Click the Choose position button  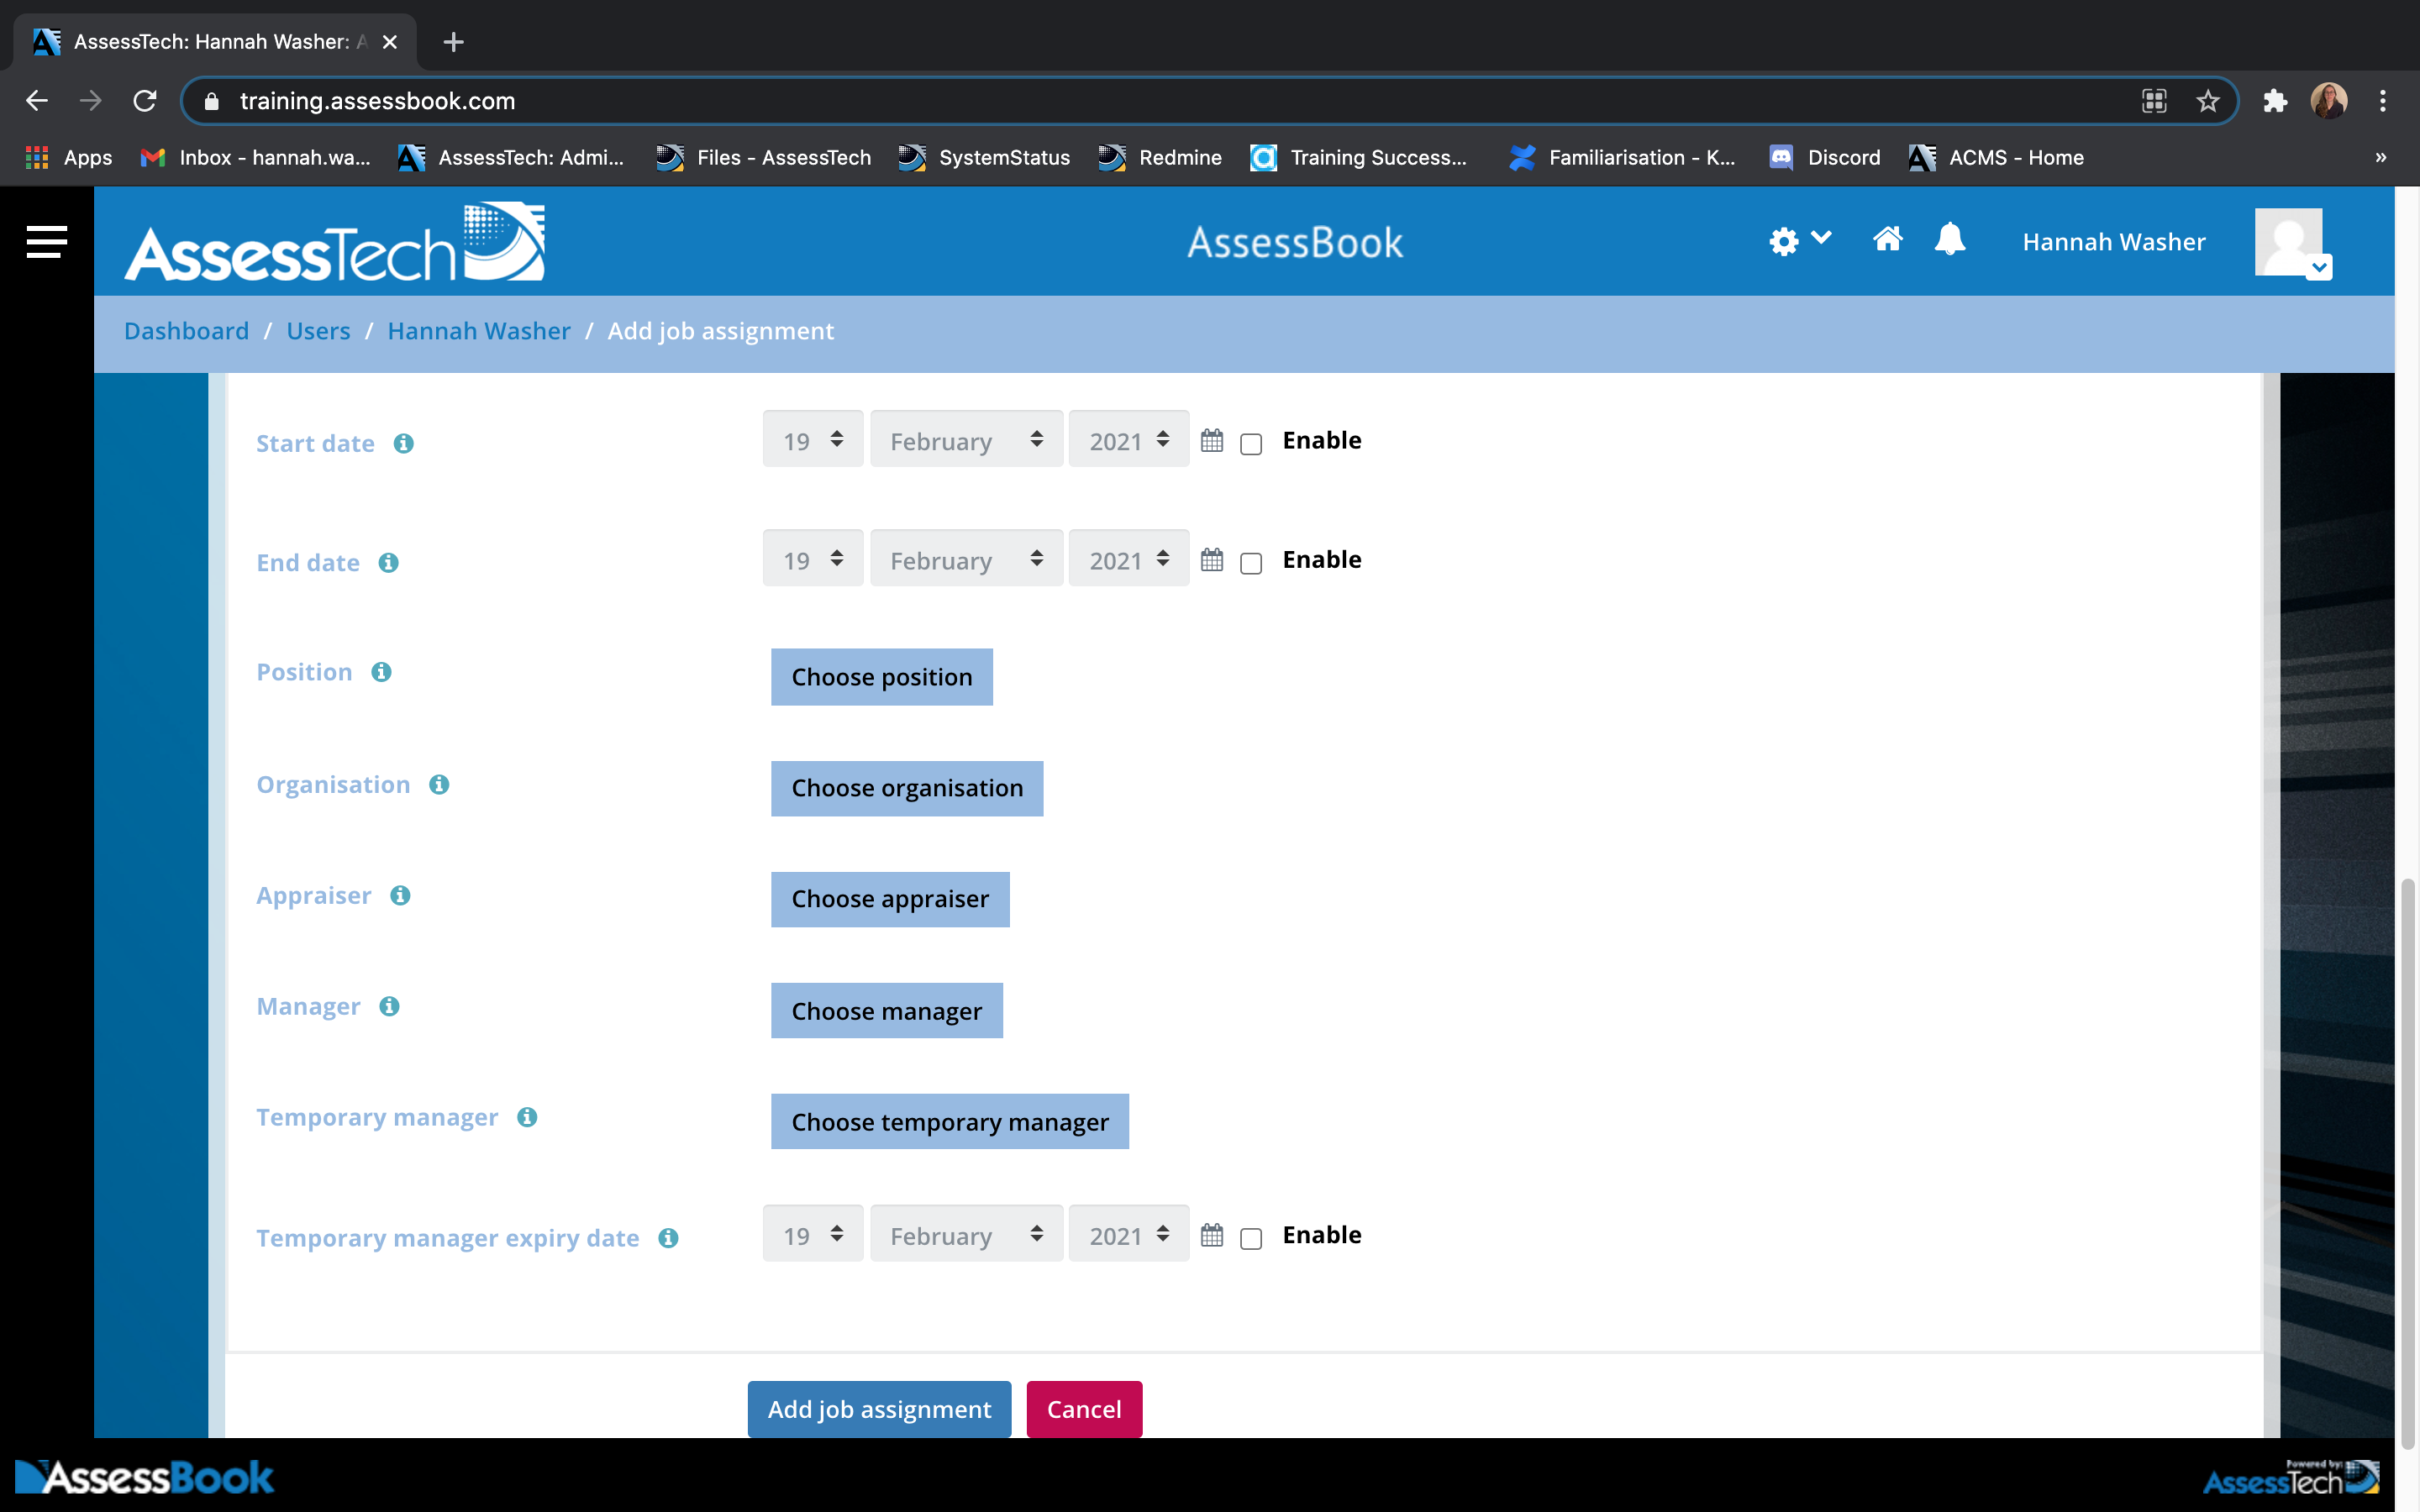click(x=881, y=677)
